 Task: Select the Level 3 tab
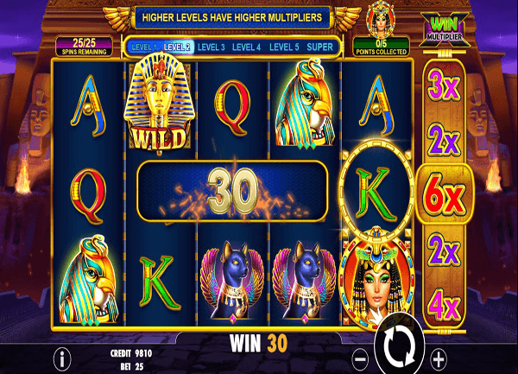coord(212,47)
